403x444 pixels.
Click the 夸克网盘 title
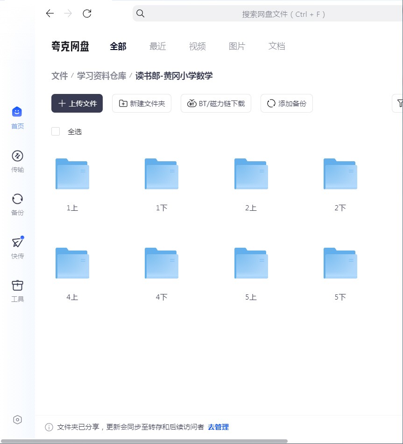click(x=70, y=46)
